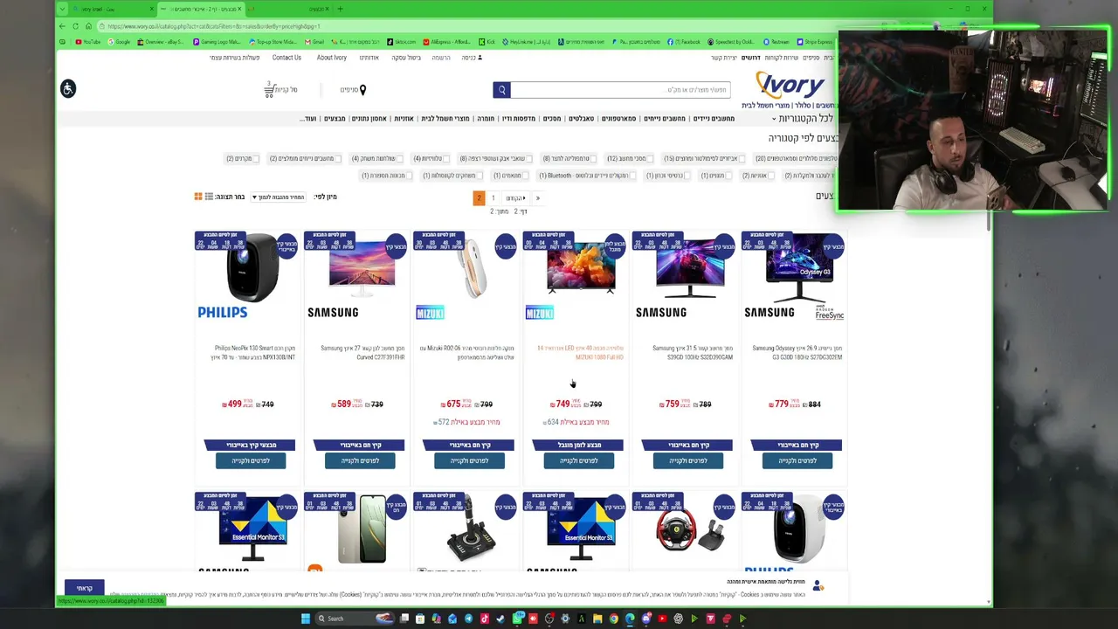
Task: Open the Mizuki 40 inch TV image
Action: (x=580, y=267)
